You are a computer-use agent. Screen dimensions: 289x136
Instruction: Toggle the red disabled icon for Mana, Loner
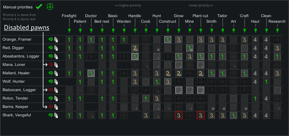click(x=51, y=65)
